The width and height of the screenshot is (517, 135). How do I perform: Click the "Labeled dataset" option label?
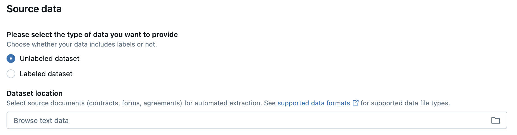46,74
